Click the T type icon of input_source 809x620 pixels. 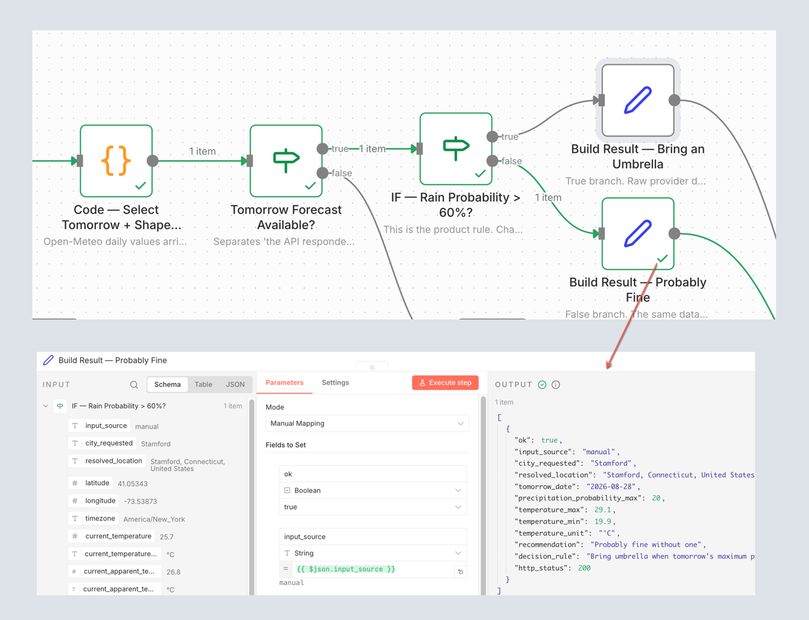(x=75, y=426)
